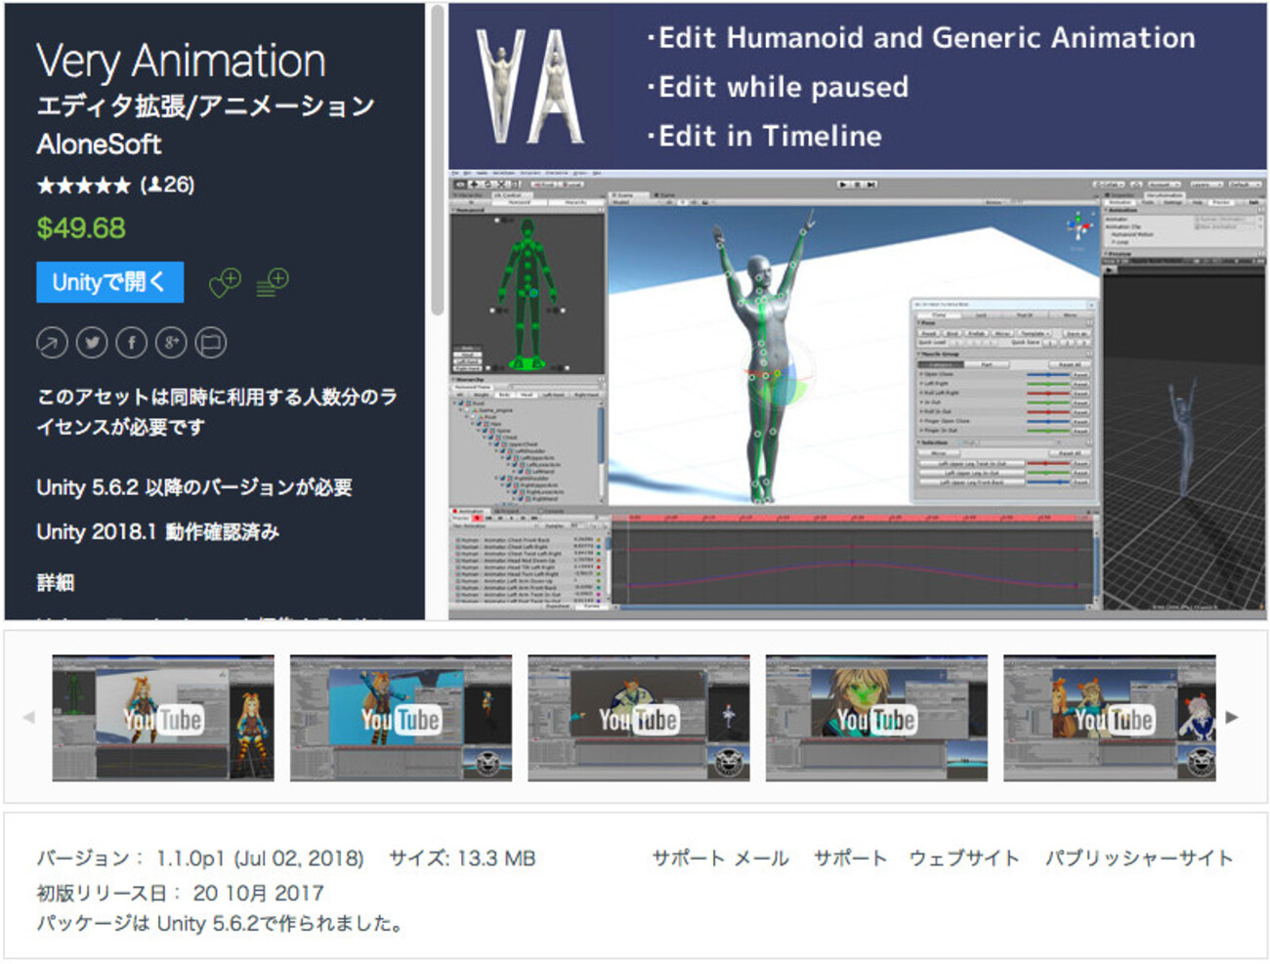
Task: Click the Unity 5.6.2 以降のバージョンが必要 text
Action: (x=194, y=487)
